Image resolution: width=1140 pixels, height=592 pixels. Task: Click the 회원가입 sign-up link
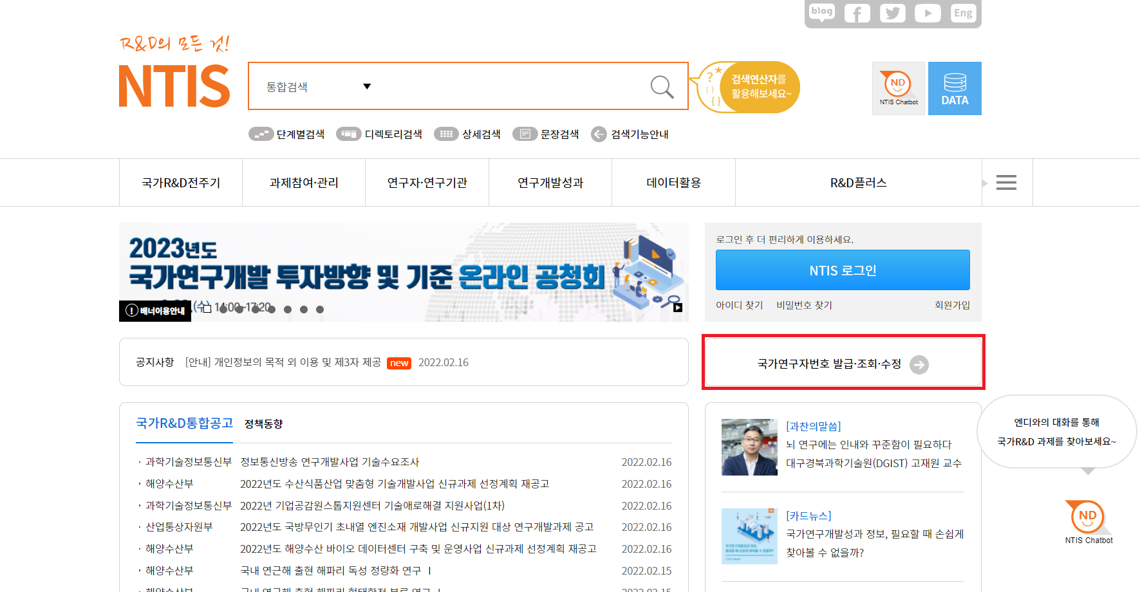click(952, 305)
